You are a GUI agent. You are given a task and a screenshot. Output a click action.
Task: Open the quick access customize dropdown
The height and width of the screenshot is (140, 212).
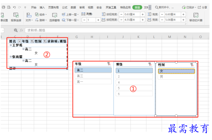(25, 8)
